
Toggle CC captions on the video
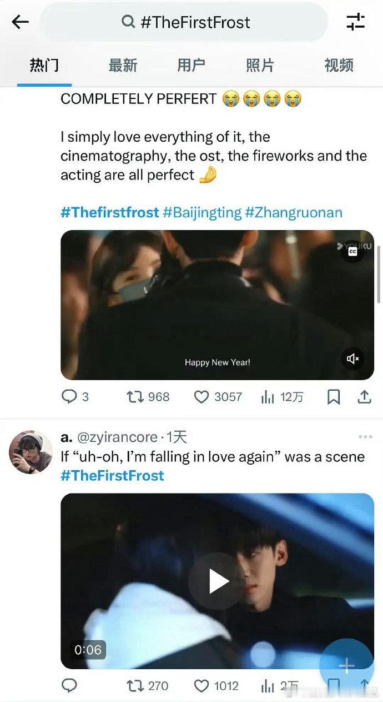point(352,251)
